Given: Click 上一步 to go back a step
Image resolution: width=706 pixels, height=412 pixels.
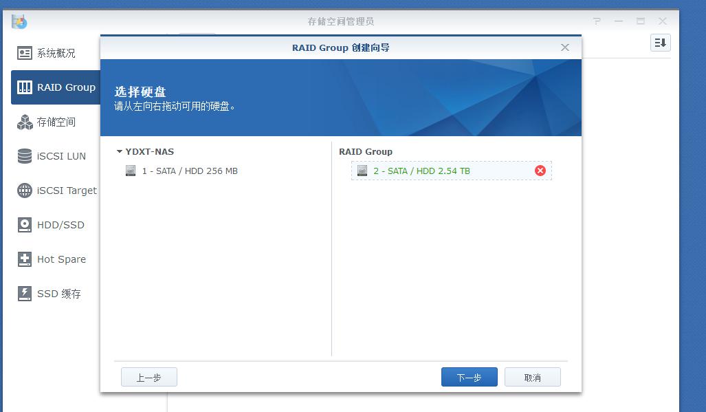Looking at the screenshot, I should [x=148, y=377].
